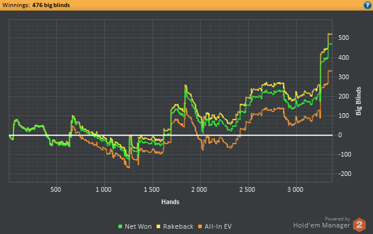
Task: Click the 300 y-axis label
Action: click(x=344, y=77)
